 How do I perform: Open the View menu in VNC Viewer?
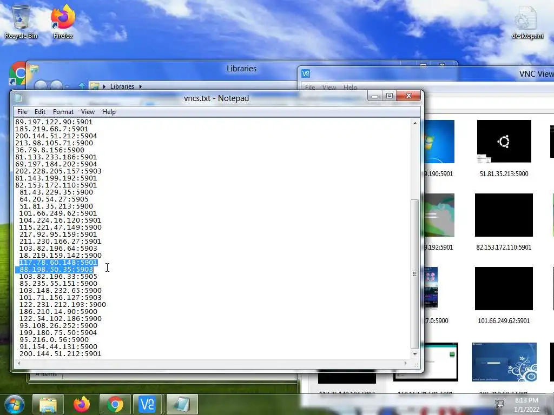[329, 87]
